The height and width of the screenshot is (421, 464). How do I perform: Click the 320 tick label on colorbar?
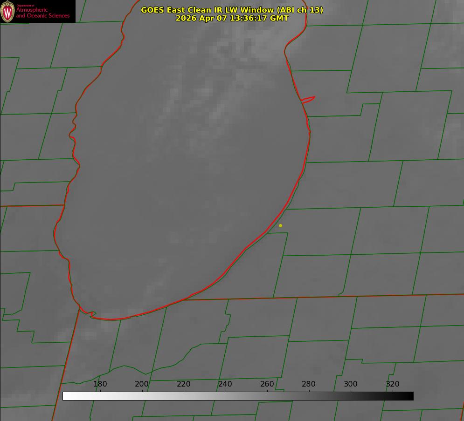tap(393, 384)
